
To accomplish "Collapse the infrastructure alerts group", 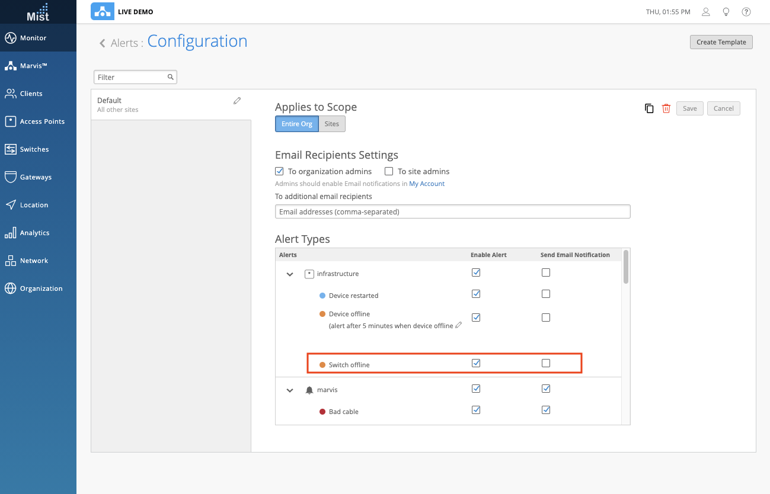I will pos(290,274).
